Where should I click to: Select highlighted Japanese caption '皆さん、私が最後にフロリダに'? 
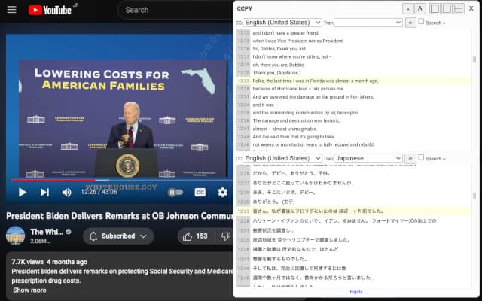(x=318, y=211)
